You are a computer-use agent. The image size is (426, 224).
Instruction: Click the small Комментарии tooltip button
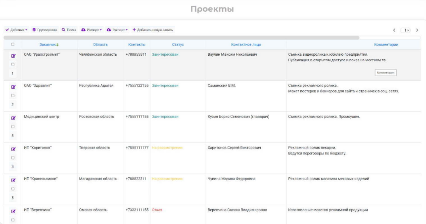[385, 73]
